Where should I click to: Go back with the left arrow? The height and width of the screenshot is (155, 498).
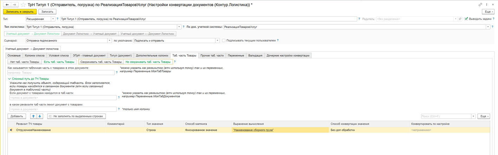coord(7,5)
